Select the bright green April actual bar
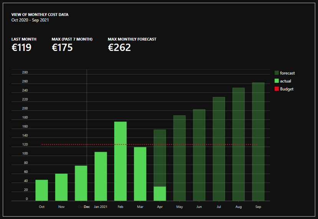 (x=160, y=194)
